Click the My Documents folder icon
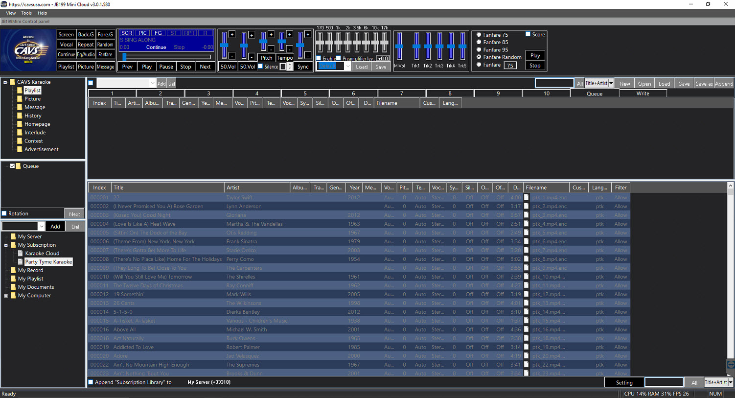 (13, 287)
